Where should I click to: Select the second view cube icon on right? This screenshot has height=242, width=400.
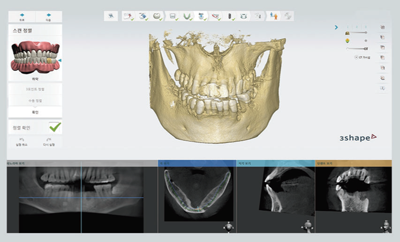383,38
